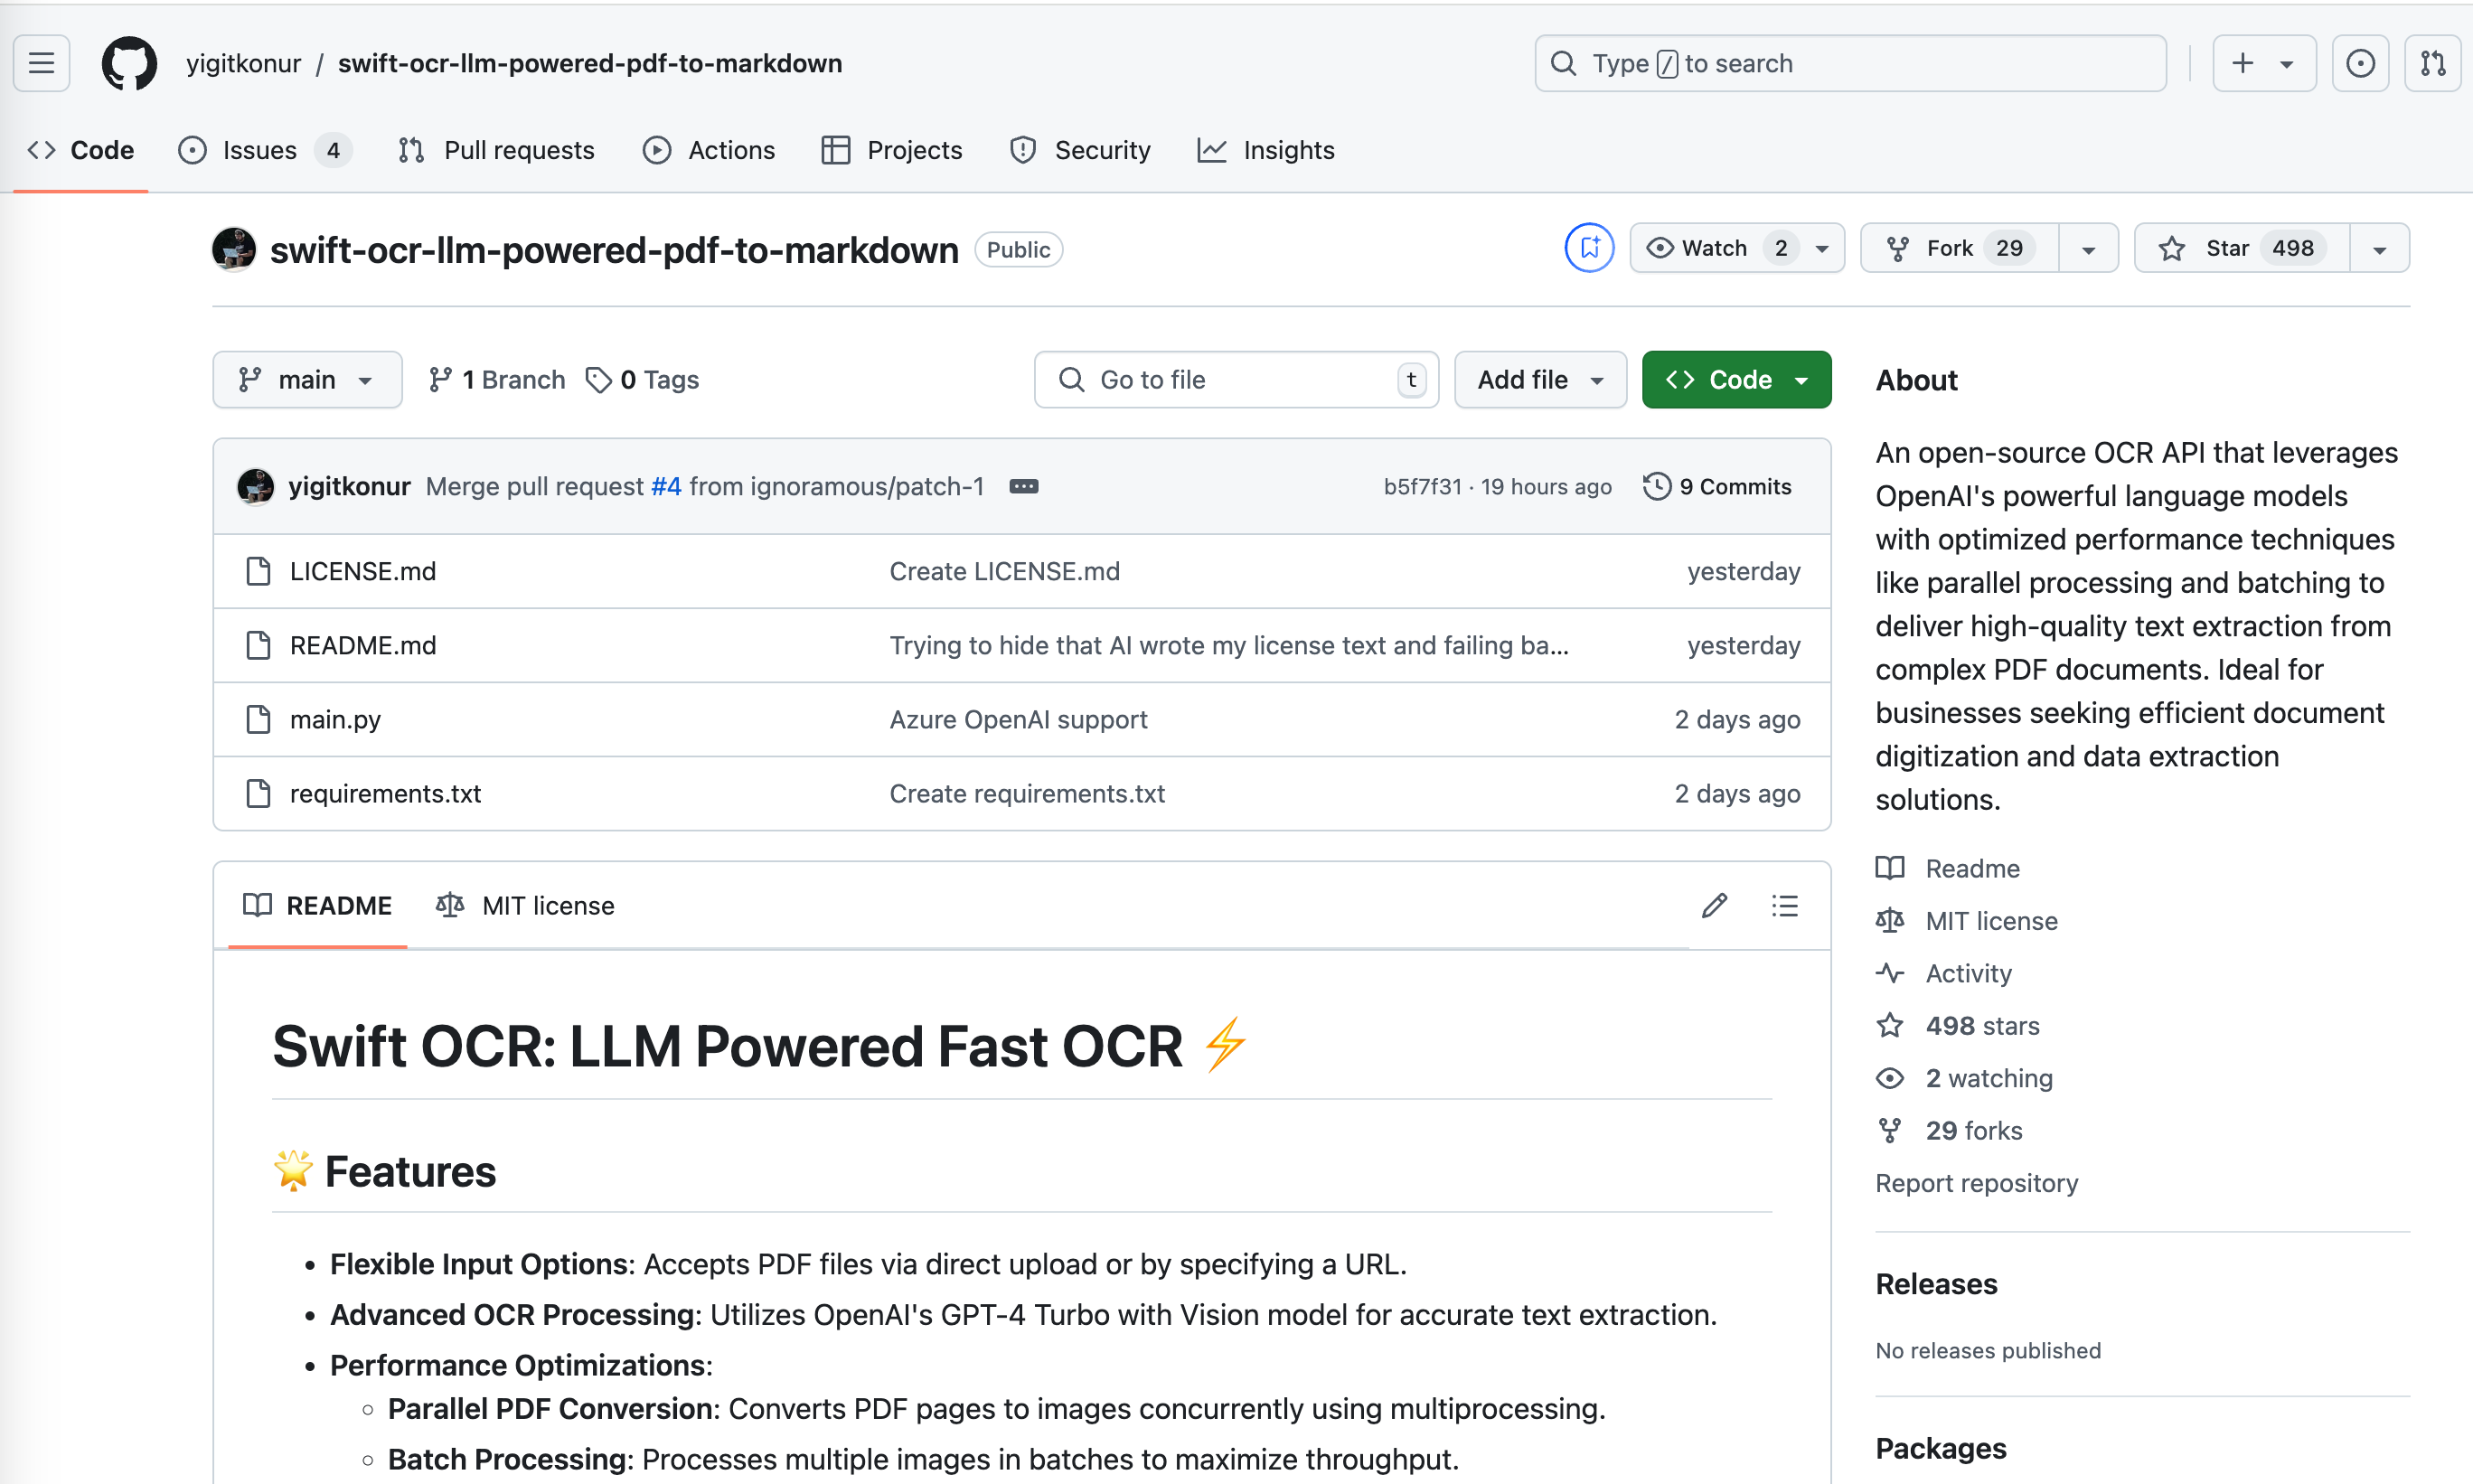
Task: Click yigitkonur avatar in commit row
Action: (255, 486)
